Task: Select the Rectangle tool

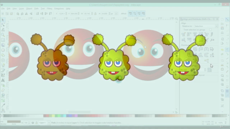Action: (3, 40)
